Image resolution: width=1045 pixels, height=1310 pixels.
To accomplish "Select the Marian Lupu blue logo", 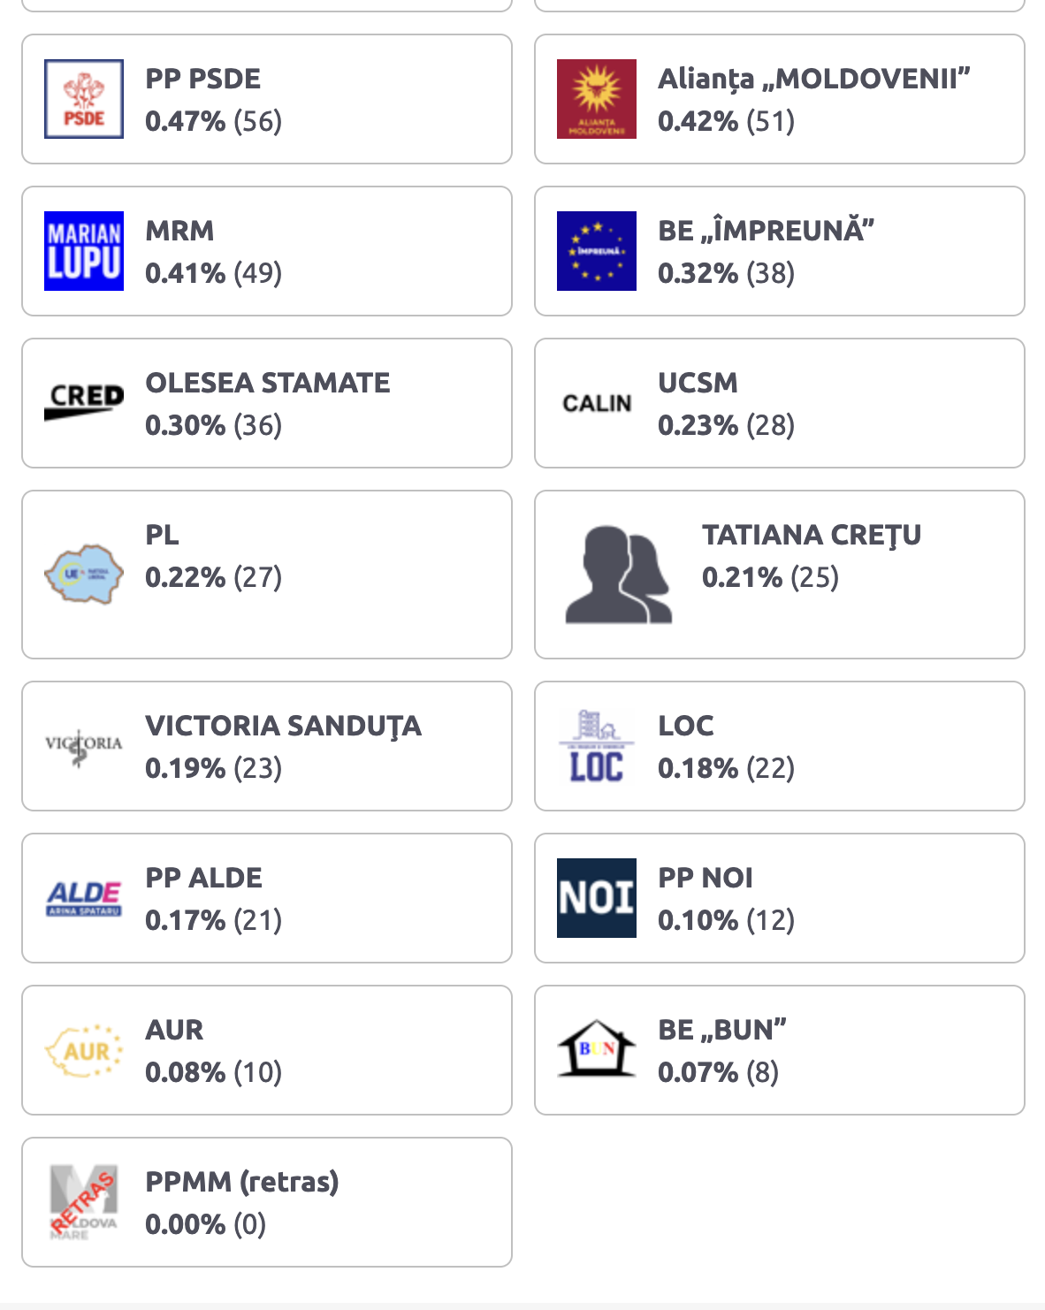I will 84,251.
